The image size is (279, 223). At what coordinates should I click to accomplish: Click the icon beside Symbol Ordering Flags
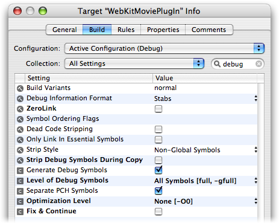[20, 119]
